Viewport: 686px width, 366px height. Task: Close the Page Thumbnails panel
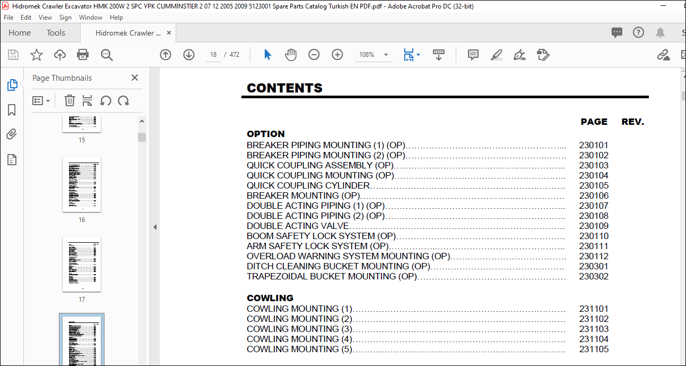point(135,78)
